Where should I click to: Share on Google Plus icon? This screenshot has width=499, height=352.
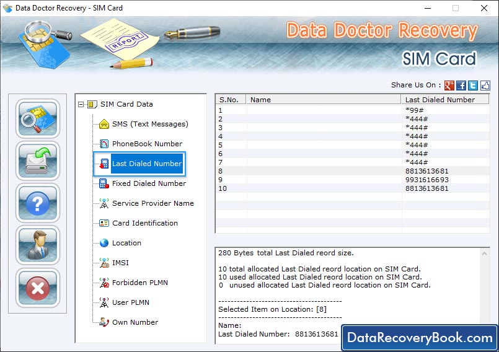(x=449, y=86)
